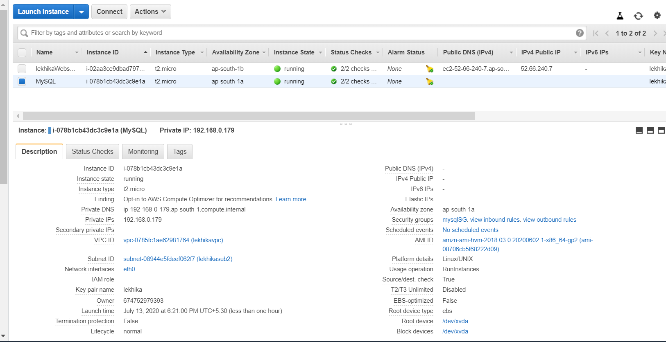This screenshot has width=666, height=342.
Task: Maximize the details pane using rightmost layout icon
Action: (x=661, y=130)
